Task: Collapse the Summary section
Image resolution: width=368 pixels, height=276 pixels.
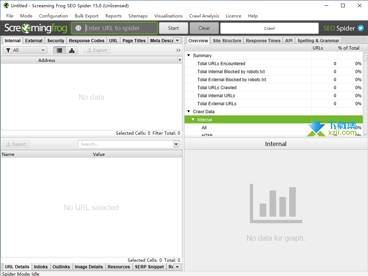Action: [x=189, y=56]
